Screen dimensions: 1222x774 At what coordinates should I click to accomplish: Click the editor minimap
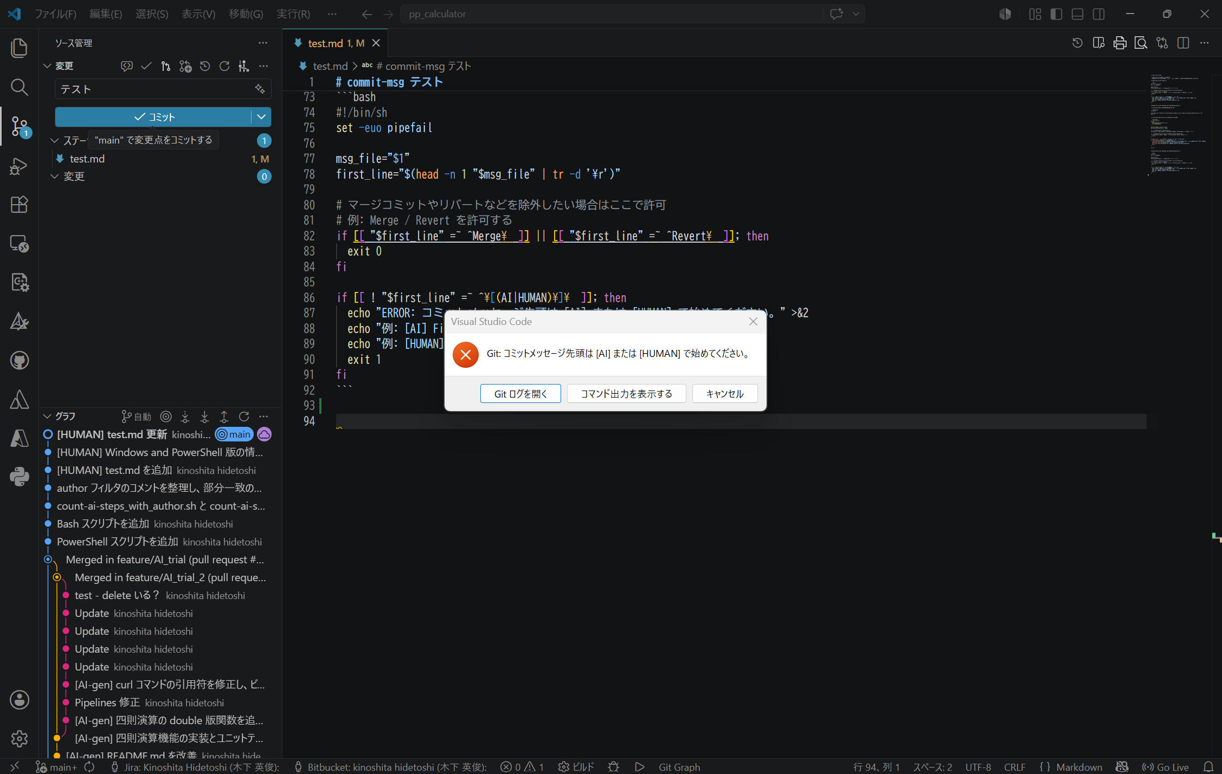coord(1179,125)
